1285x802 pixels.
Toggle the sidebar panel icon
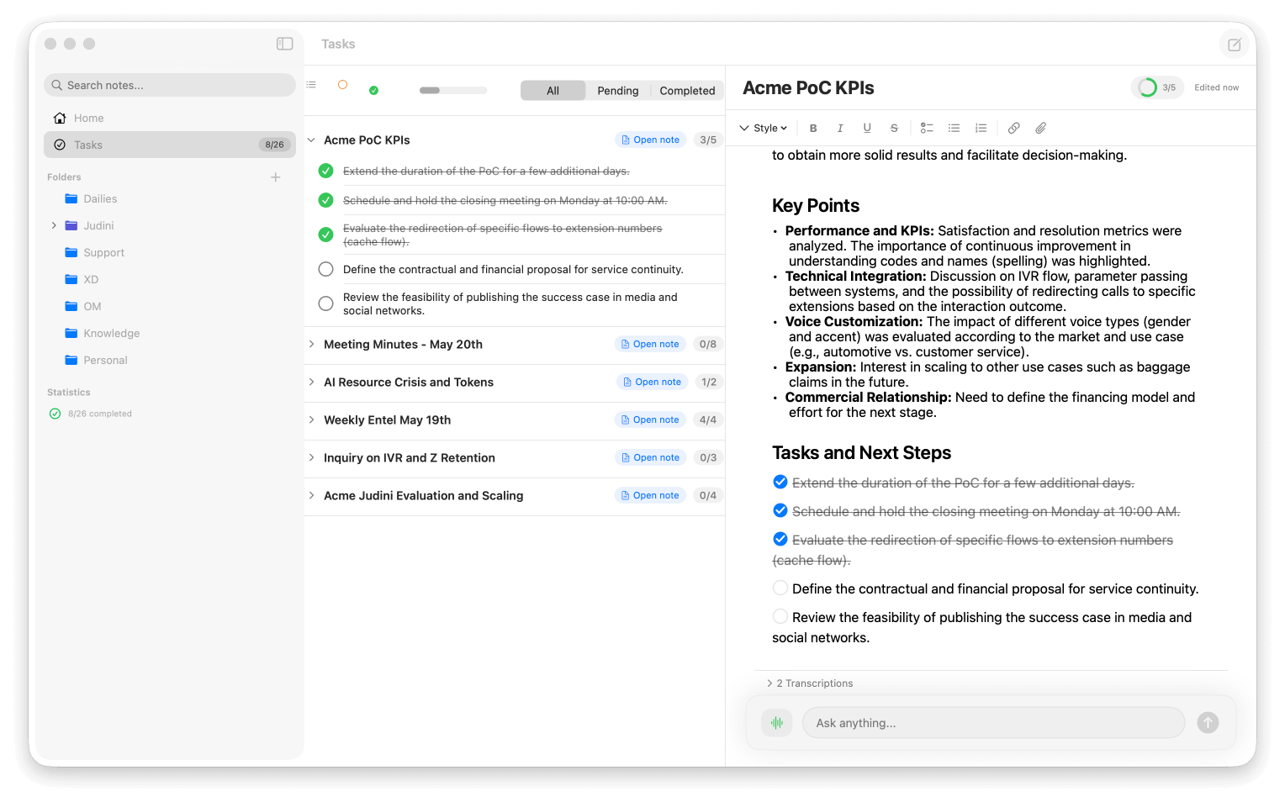tap(284, 44)
